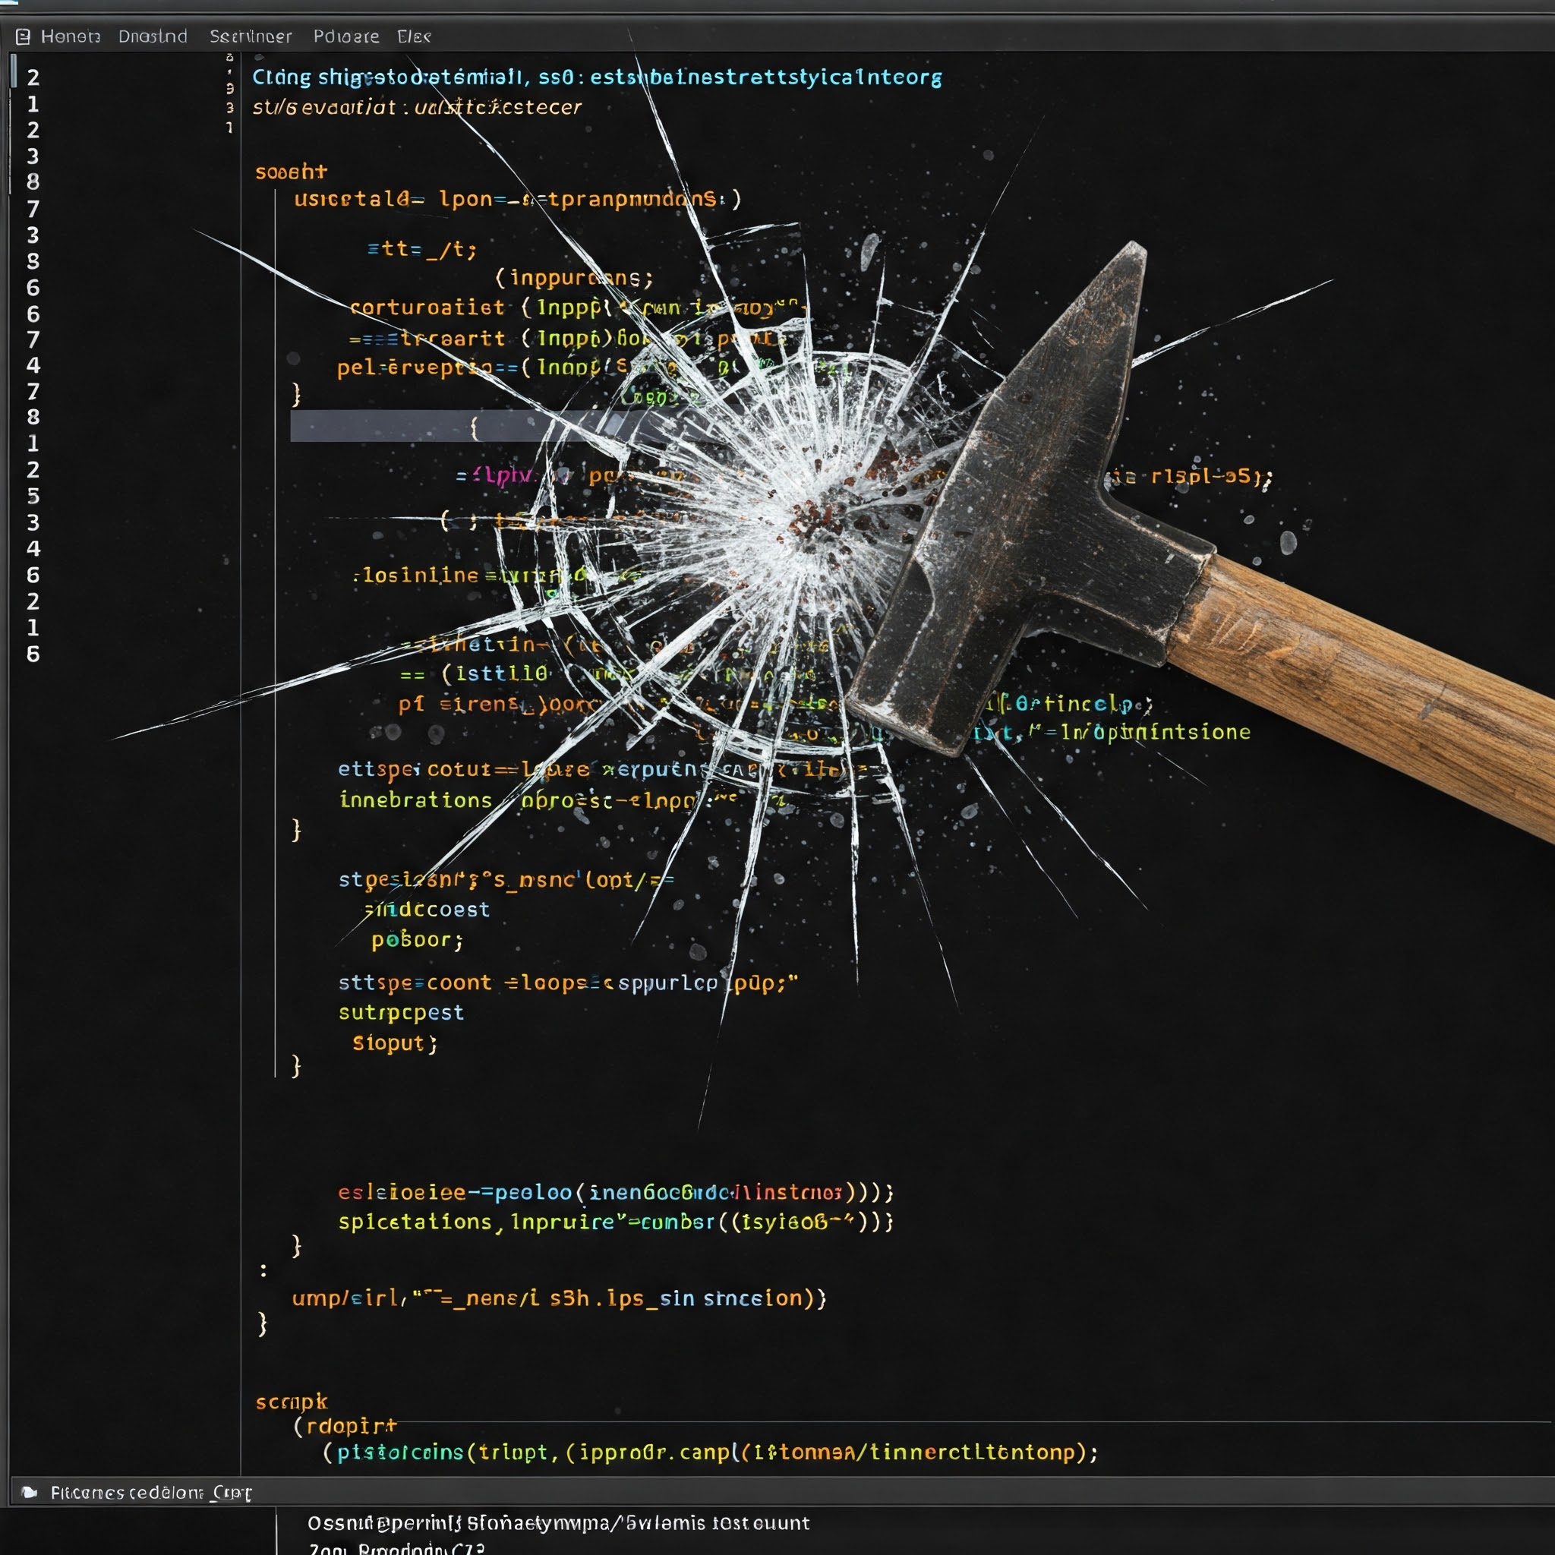Open the Elex menu
The image size is (1555, 1555).
point(414,37)
